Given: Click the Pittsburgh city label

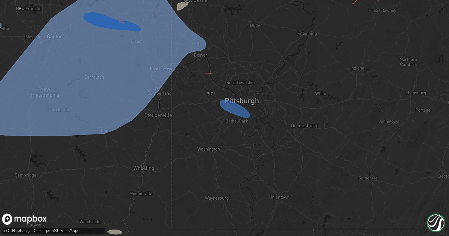Looking at the screenshot, I should coord(242,101).
